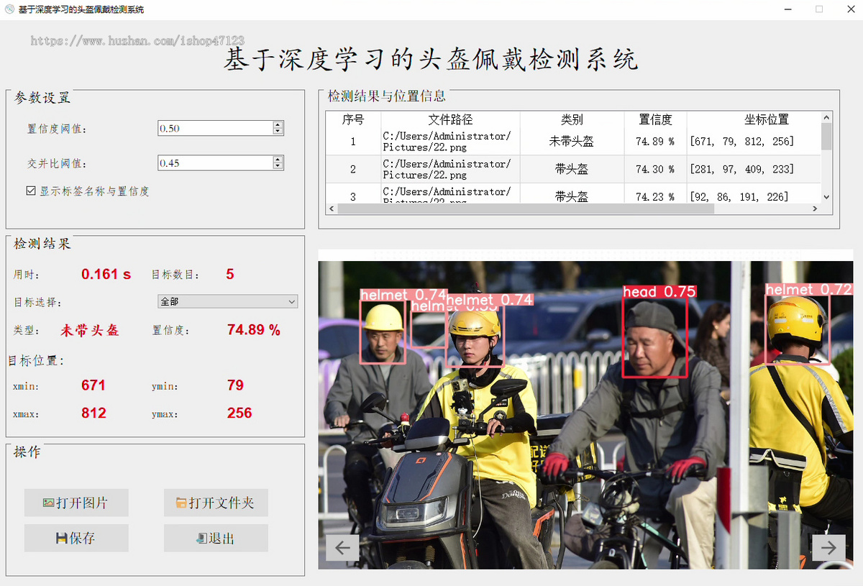This screenshot has width=863, height=586.
Task: Click the previous image left arrow
Action: tap(342, 548)
